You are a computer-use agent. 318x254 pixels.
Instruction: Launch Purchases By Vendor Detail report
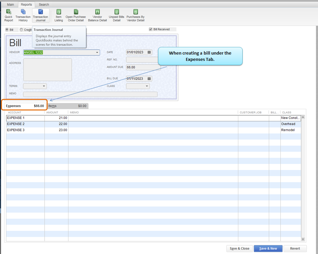point(136,16)
